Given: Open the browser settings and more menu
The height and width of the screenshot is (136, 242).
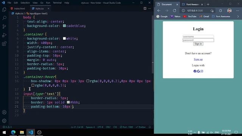Looking at the screenshot, I should pyautogui.click(x=237, y=11).
